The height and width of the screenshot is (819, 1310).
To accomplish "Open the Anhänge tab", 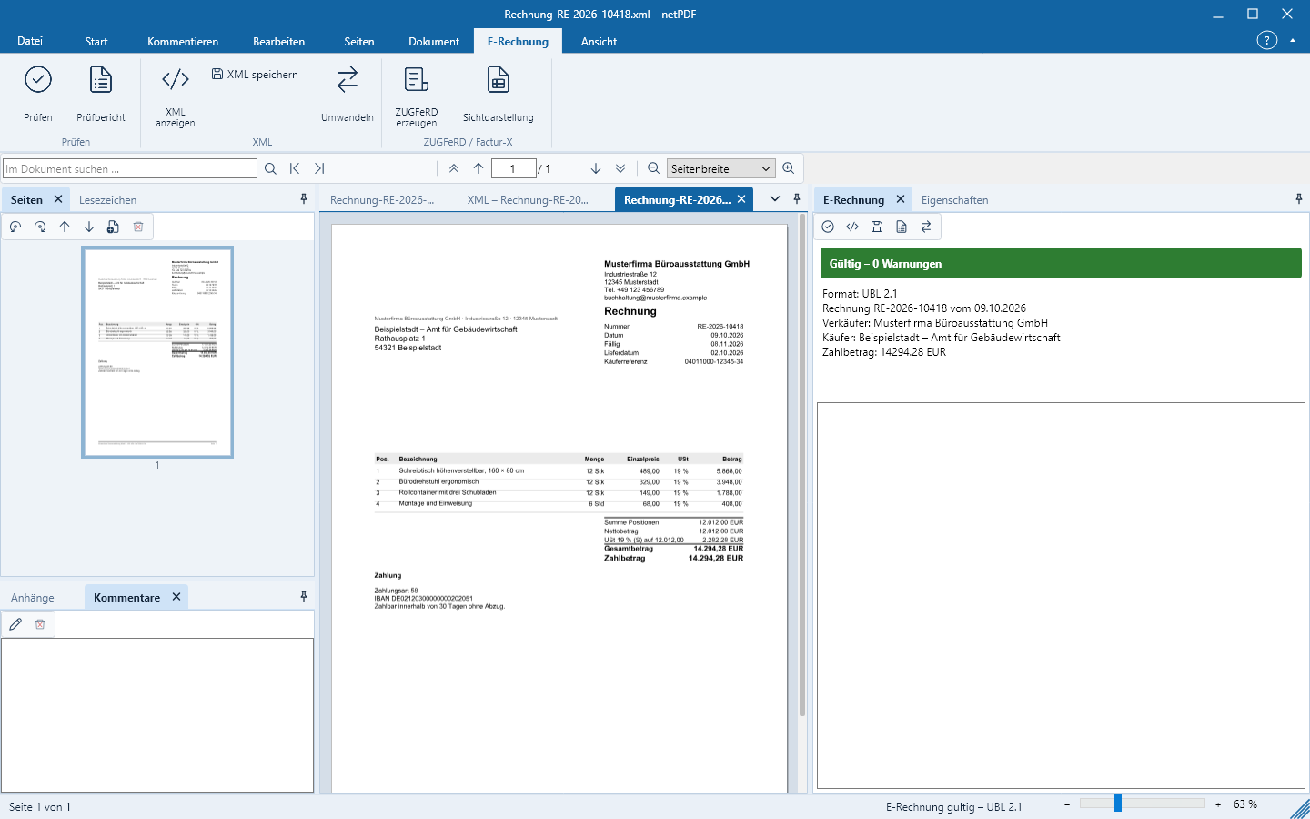I will (33, 598).
